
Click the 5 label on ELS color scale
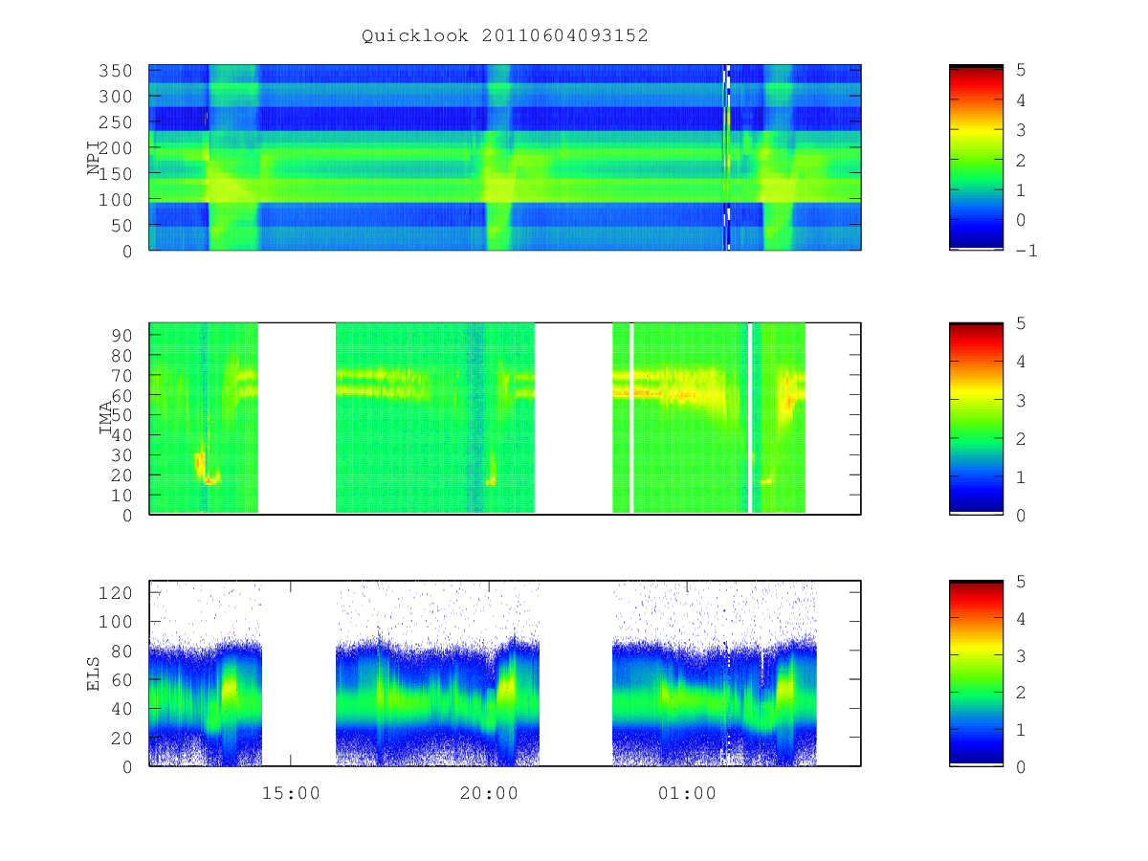click(1022, 581)
